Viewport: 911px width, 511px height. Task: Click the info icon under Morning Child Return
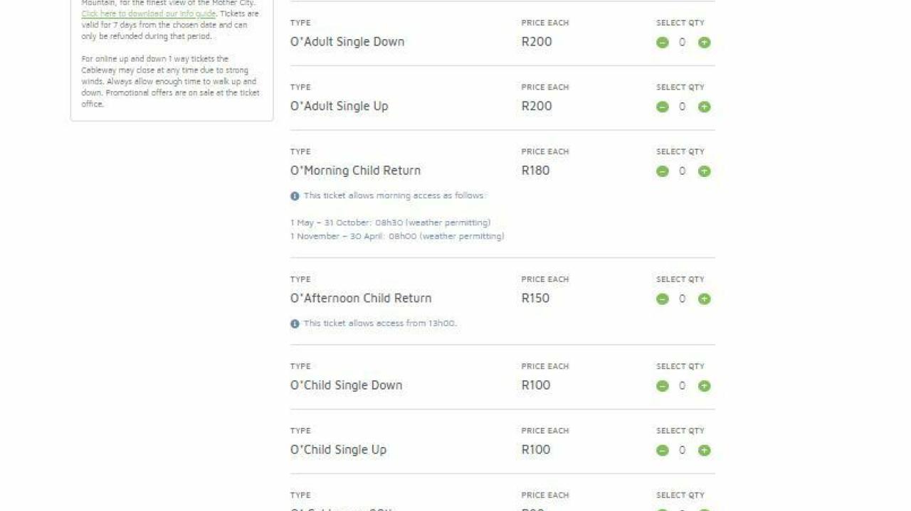tap(295, 195)
